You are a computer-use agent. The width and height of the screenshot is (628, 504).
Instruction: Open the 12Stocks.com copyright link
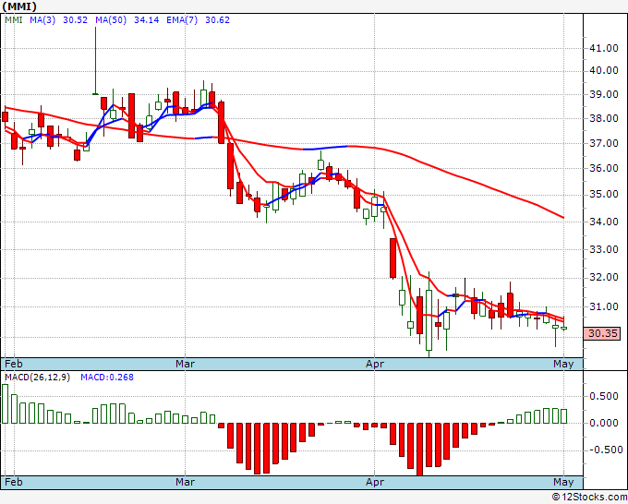[x=589, y=498]
